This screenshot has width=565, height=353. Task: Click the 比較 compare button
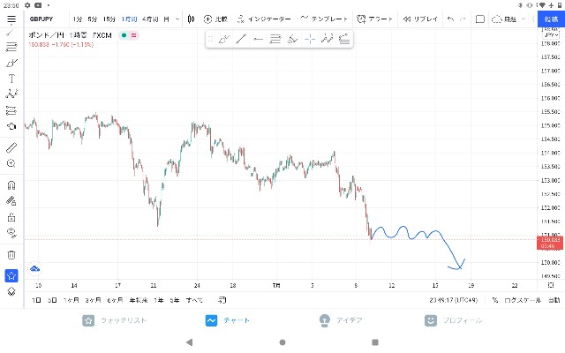click(x=215, y=19)
